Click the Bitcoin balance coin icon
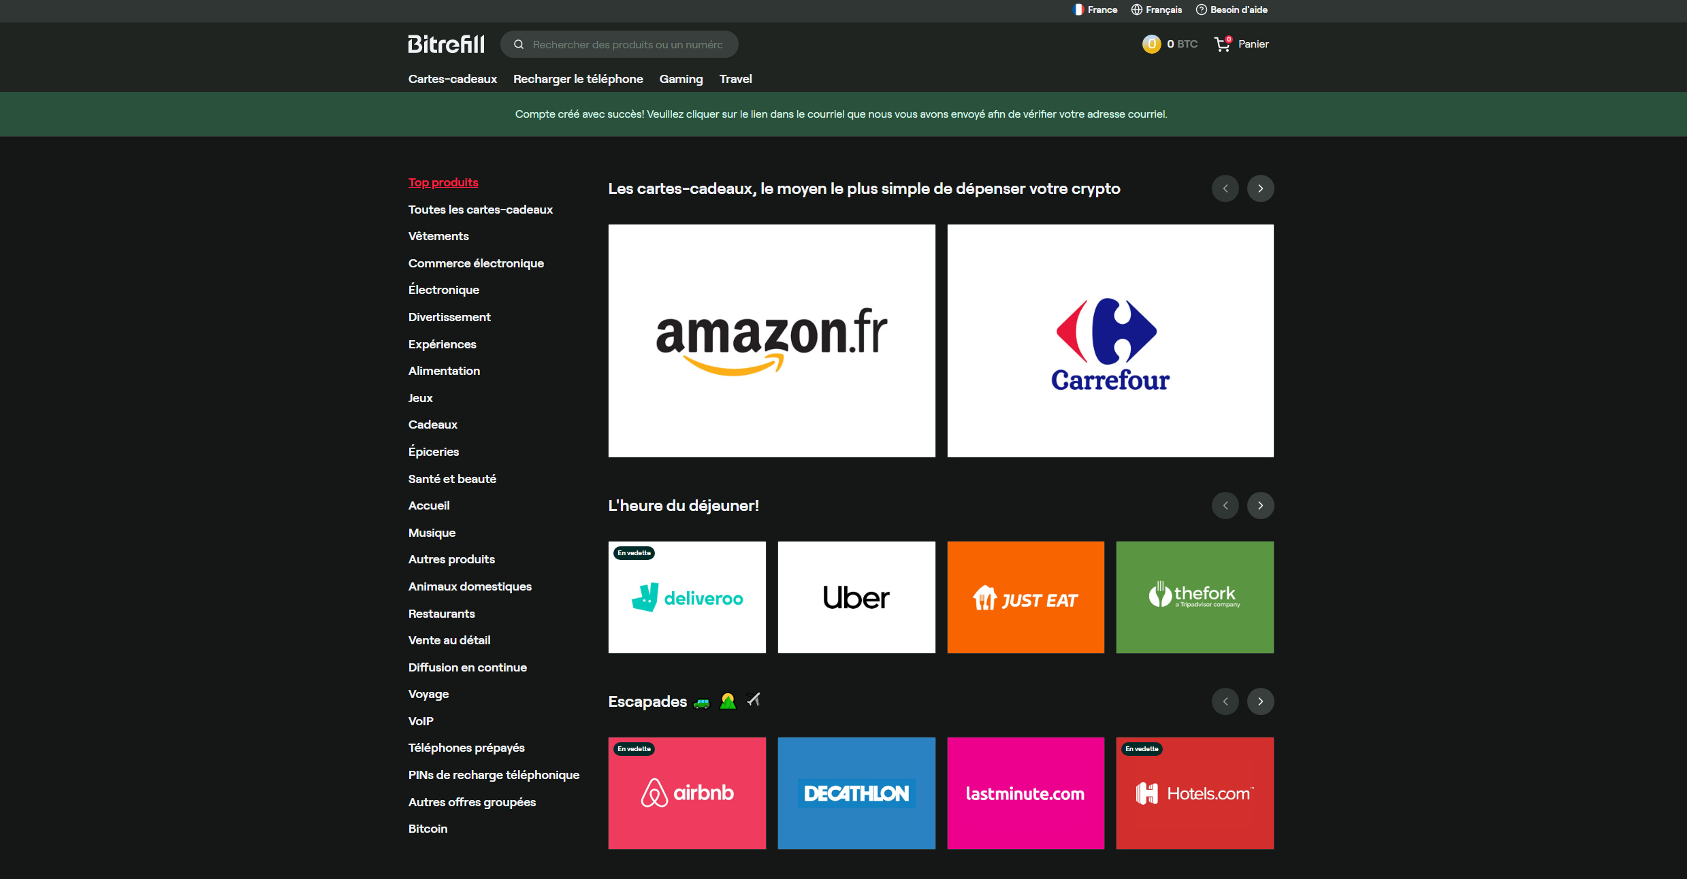The height and width of the screenshot is (879, 1687). pos(1151,44)
